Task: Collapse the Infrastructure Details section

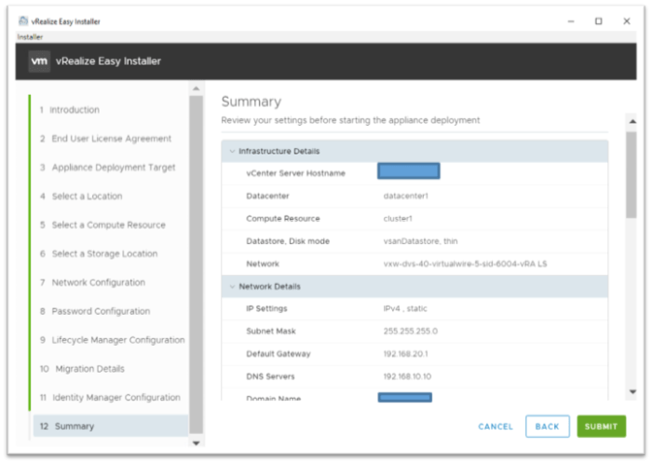Action: coord(233,151)
